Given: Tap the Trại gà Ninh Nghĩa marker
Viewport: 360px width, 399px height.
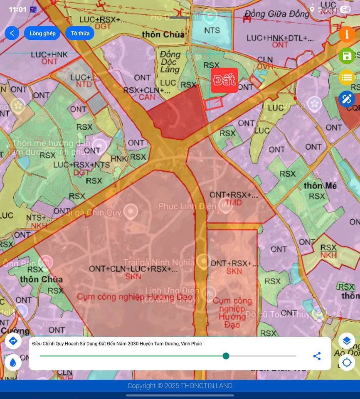Looking at the screenshot, I should coord(203,262).
